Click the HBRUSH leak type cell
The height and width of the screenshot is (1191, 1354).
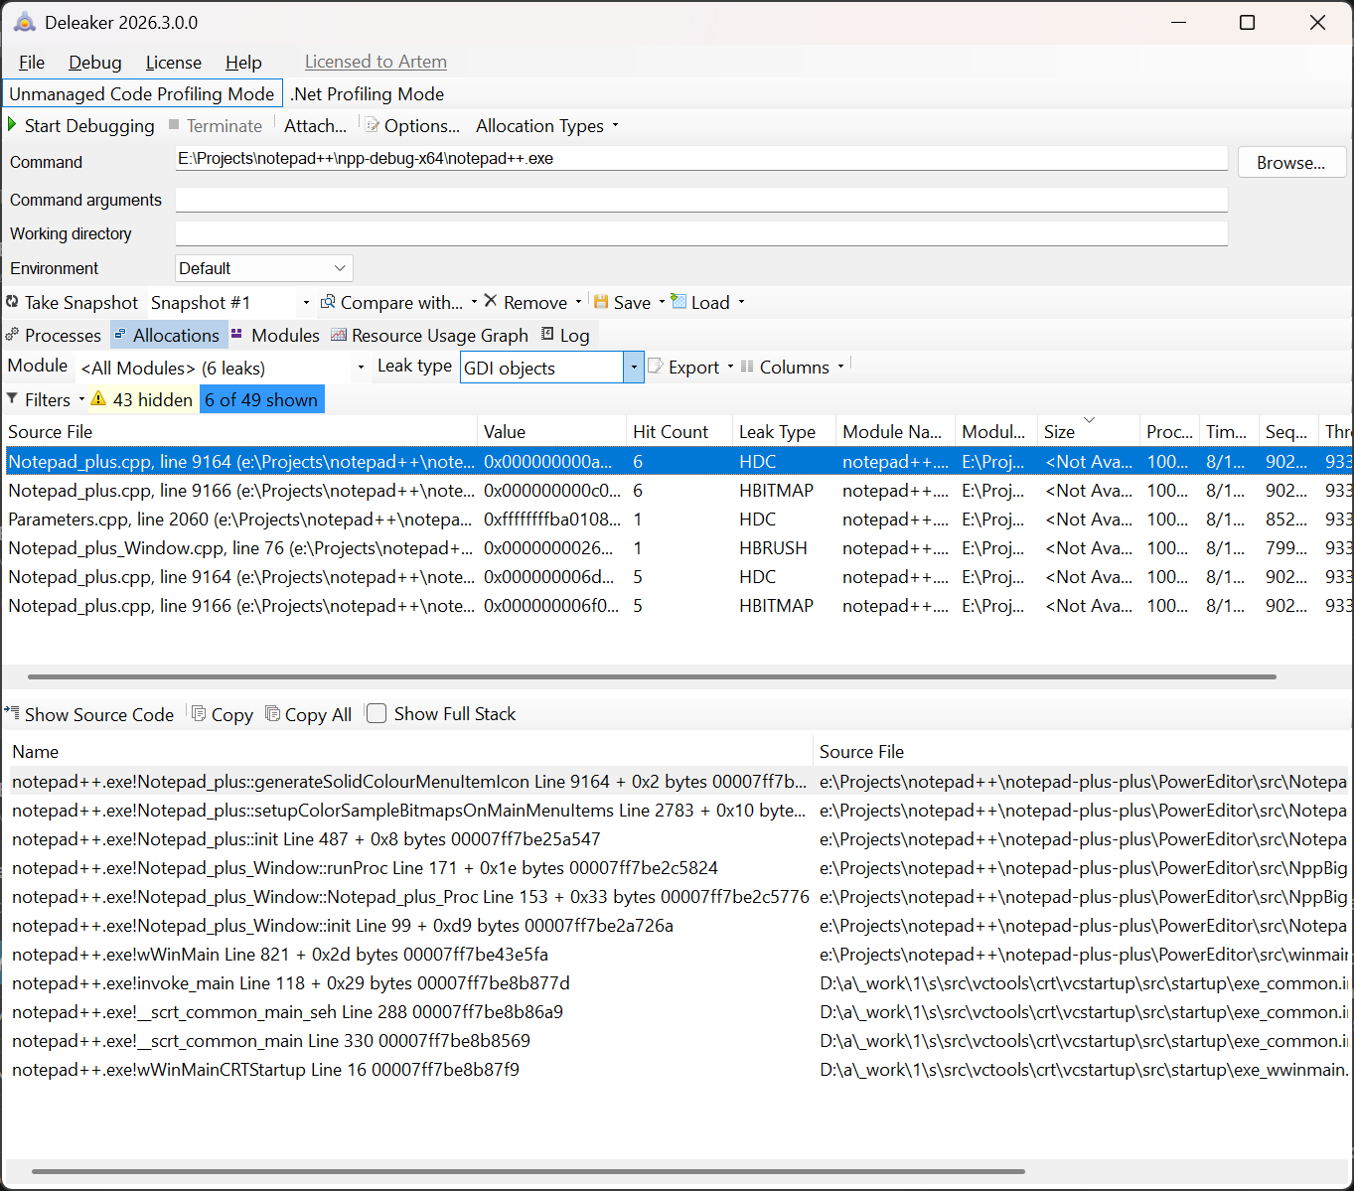click(773, 547)
